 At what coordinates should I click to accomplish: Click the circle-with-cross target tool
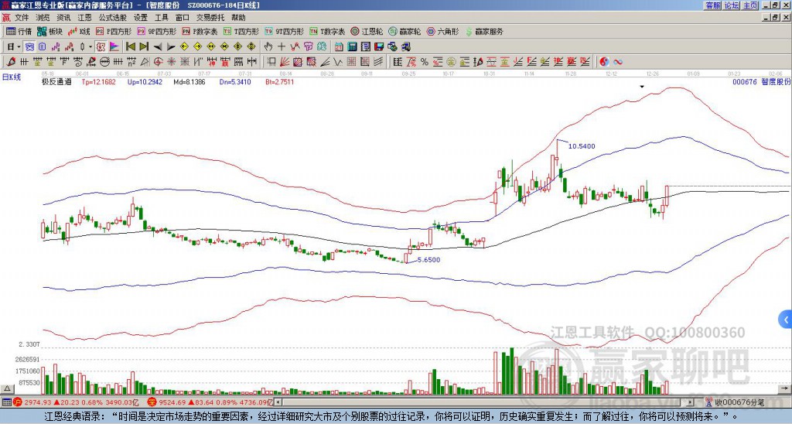158,62
